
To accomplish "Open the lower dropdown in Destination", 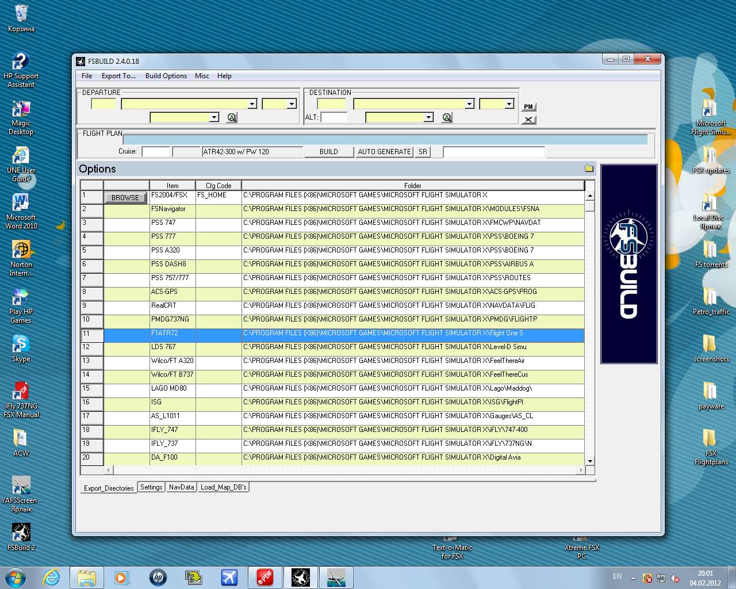I will pyautogui.click(x=428, y=117).
